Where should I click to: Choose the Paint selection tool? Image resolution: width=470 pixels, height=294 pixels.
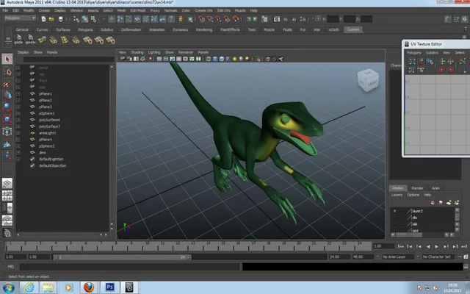click(7, 83)
